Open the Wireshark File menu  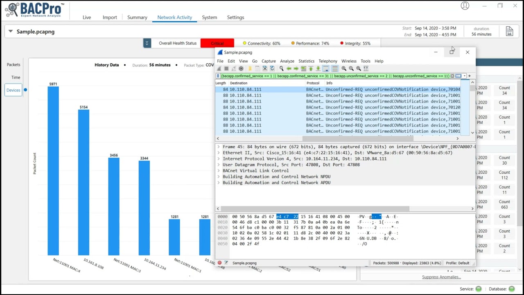[x=220, y=61]
